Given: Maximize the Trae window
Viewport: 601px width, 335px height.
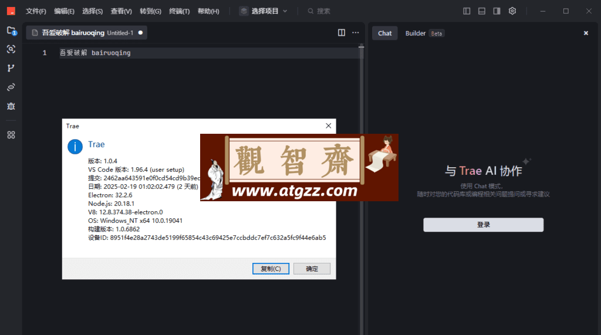Looking at the screenshot, I should pyautogui.click(x=566, y=11).
